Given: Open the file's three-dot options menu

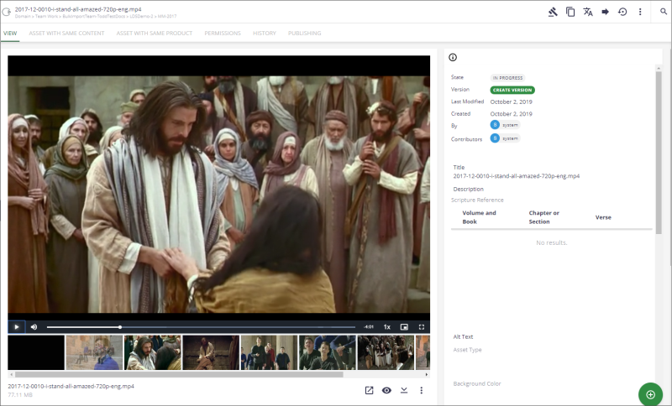Looking at the screenshot, I should coord(422,390).
